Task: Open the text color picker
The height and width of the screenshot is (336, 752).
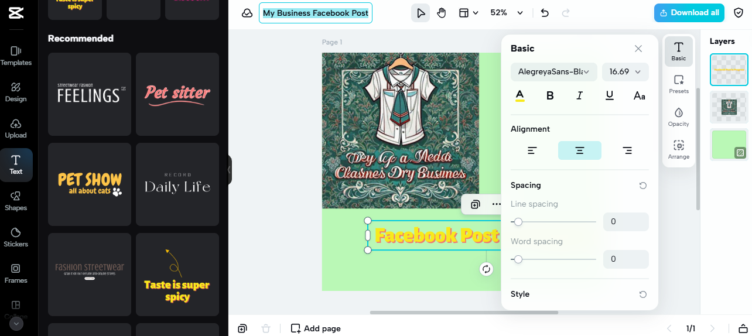Action: click(x=520, y=95)
